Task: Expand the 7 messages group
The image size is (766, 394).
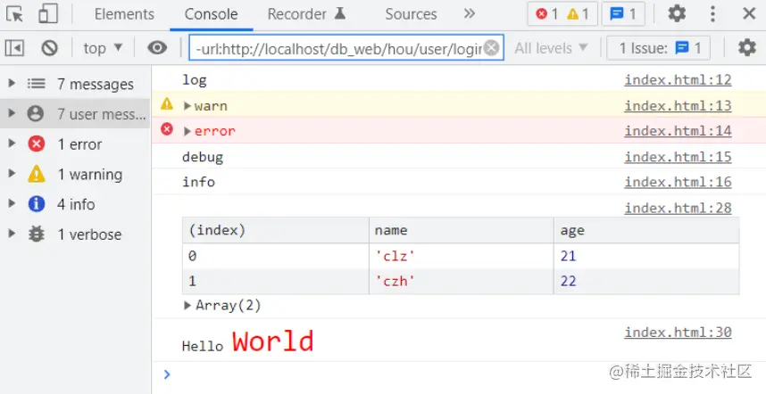Action: click(12, 84)
